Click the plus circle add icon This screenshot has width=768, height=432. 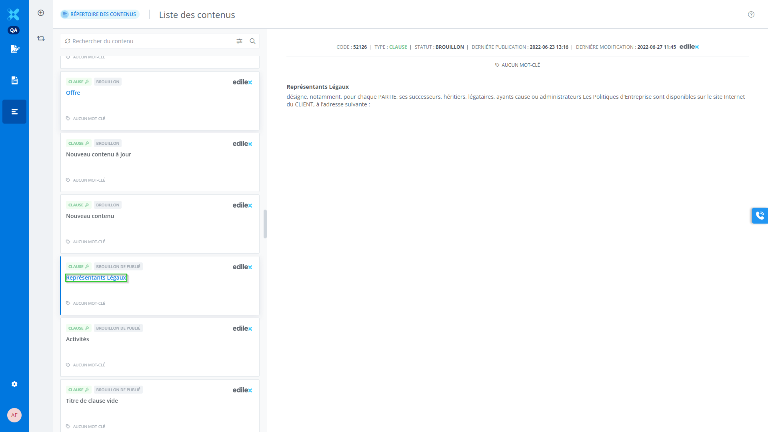(41, 13)
